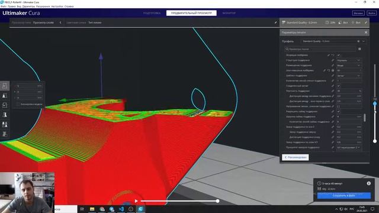Select the Support Blocker tool
Viewport: 379px width, 213px height.
[x=5, y=134]
